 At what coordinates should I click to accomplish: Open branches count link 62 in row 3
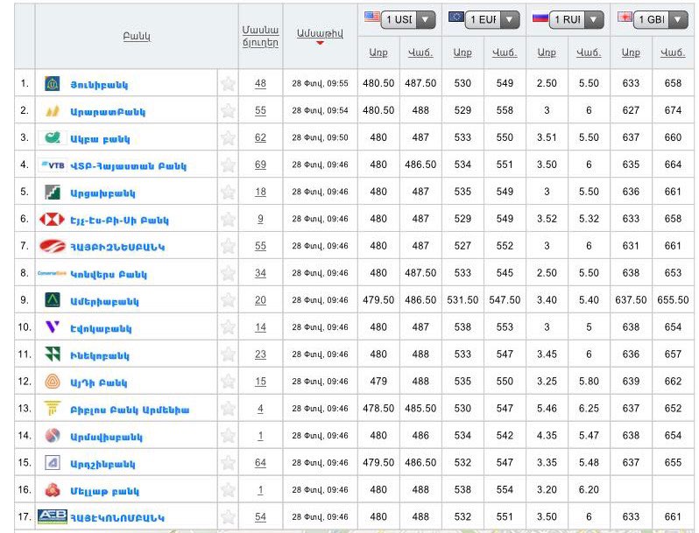point(260,137)
